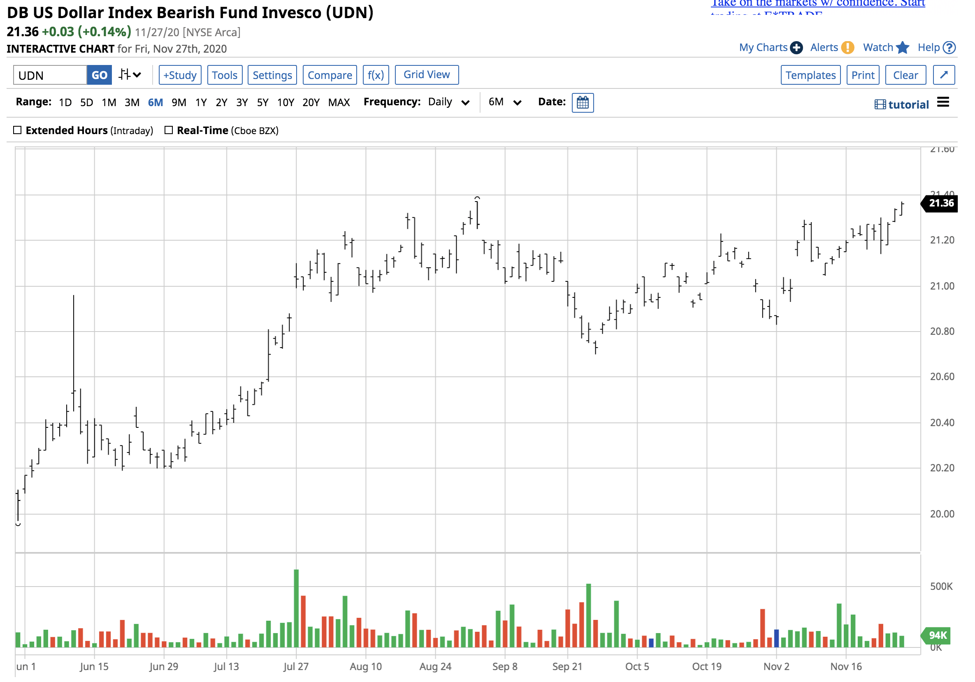This screenshot has width=975, height=682.
Task: Click the UDN symbol input field
Action: pyautogui.click(x=50, y=75)
